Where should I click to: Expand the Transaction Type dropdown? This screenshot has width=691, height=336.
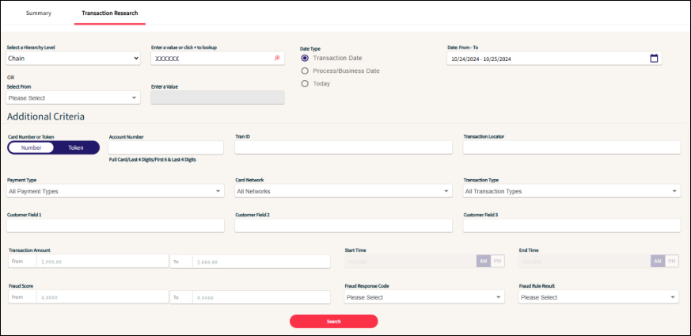[x=571, y=191]
